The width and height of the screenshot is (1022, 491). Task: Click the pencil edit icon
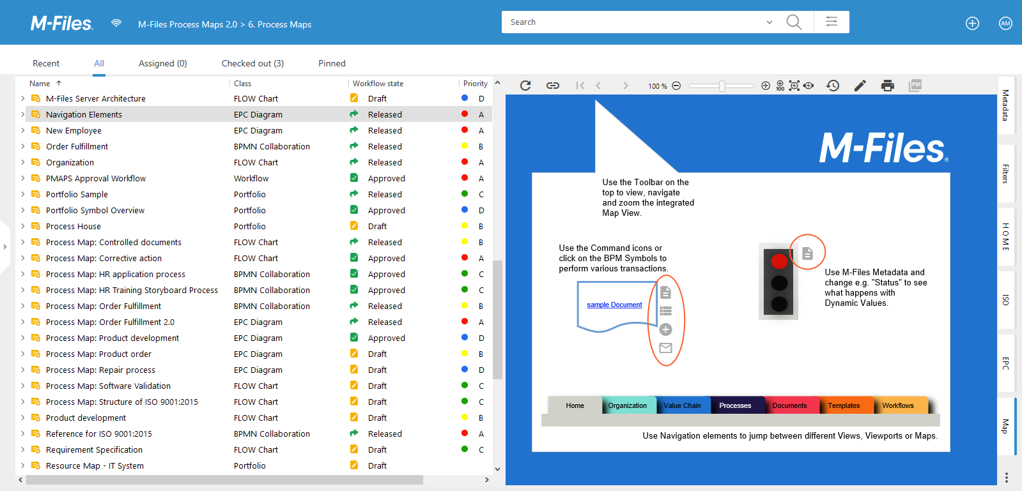(x=860, y=86)
